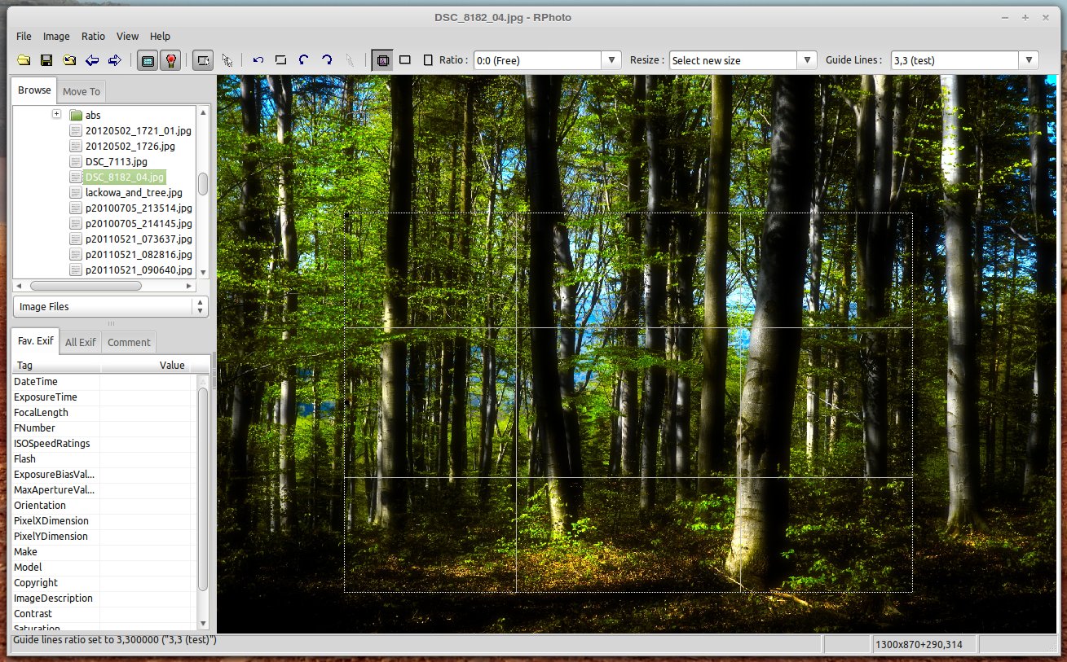Go to the next image with right arrow
Screen dimensions: 1067x662
coord(115,60)
